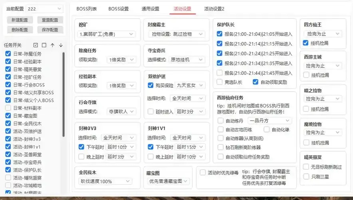Enable 封神3V3 晚上延时 checkbox

[x=81, y=156]
